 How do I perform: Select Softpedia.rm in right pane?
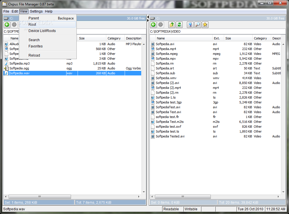(216, 63)
